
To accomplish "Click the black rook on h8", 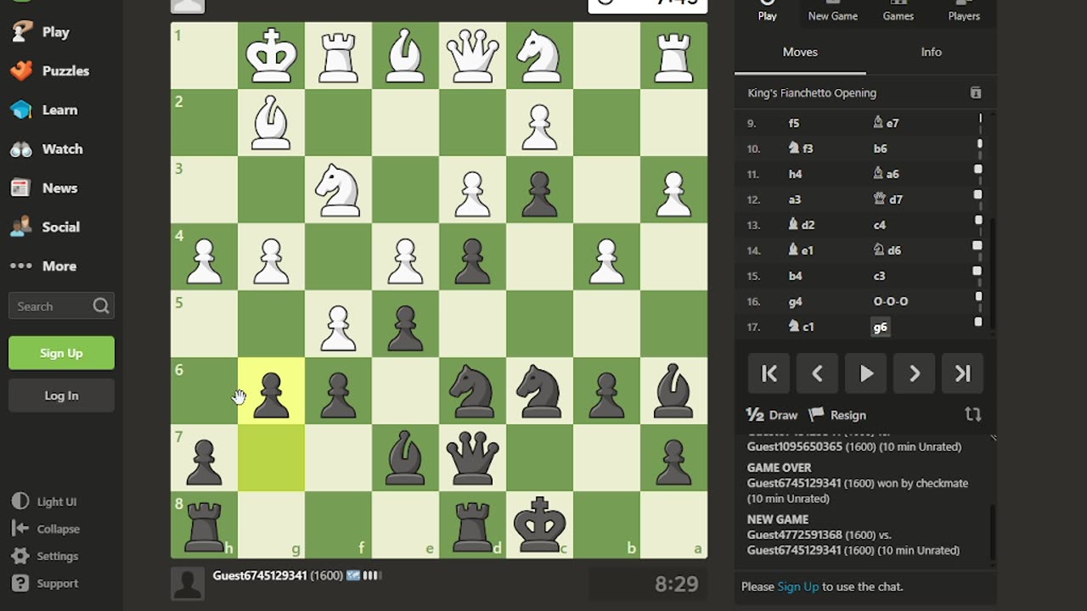I will [x=204, y=525].
